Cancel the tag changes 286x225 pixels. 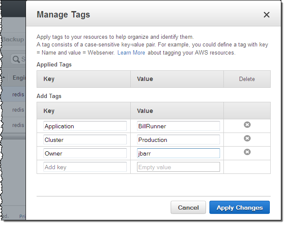click(188, 208)
